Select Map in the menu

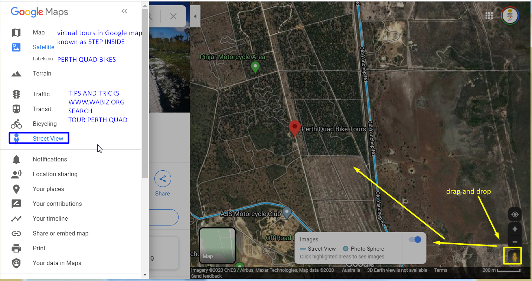tap(39, 33)
